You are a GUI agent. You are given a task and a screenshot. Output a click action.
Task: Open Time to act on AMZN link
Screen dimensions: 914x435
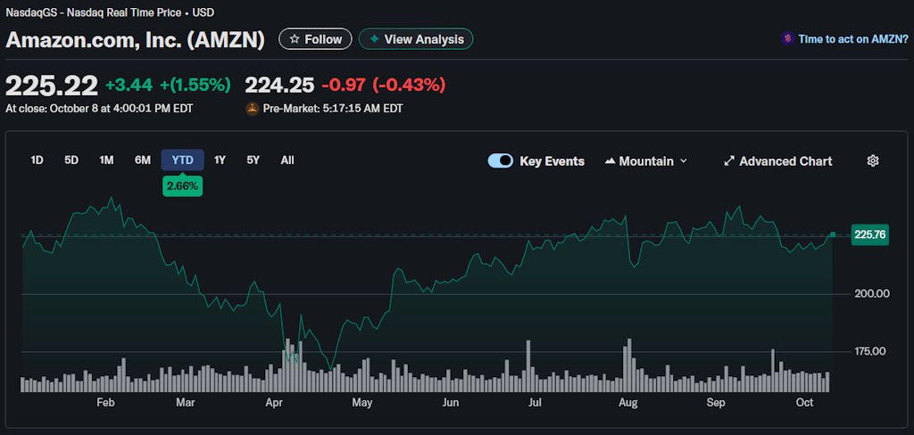(x=852, y=39)
